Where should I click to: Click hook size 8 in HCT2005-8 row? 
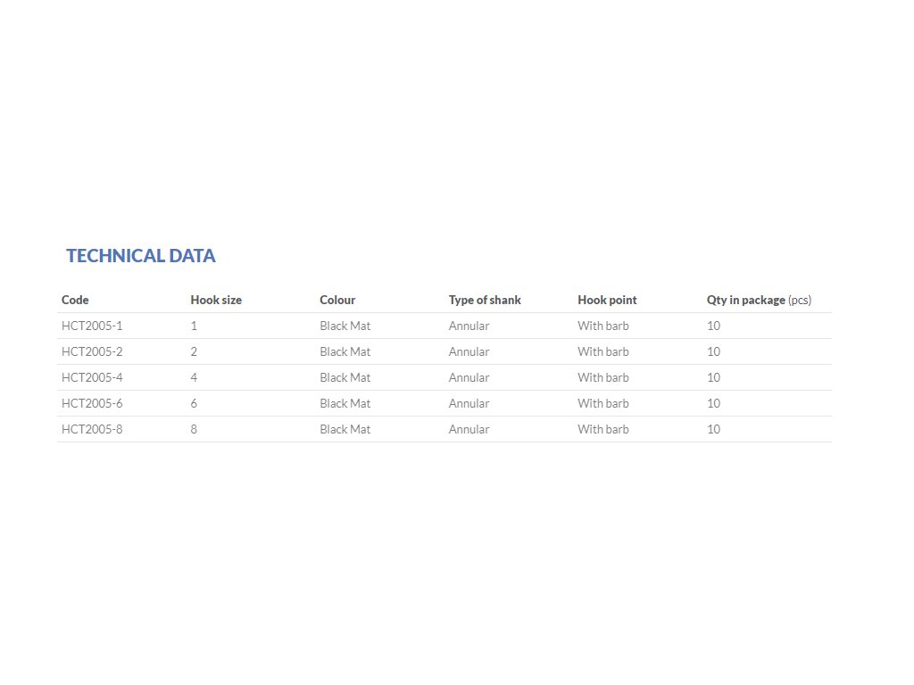(194, 429)
